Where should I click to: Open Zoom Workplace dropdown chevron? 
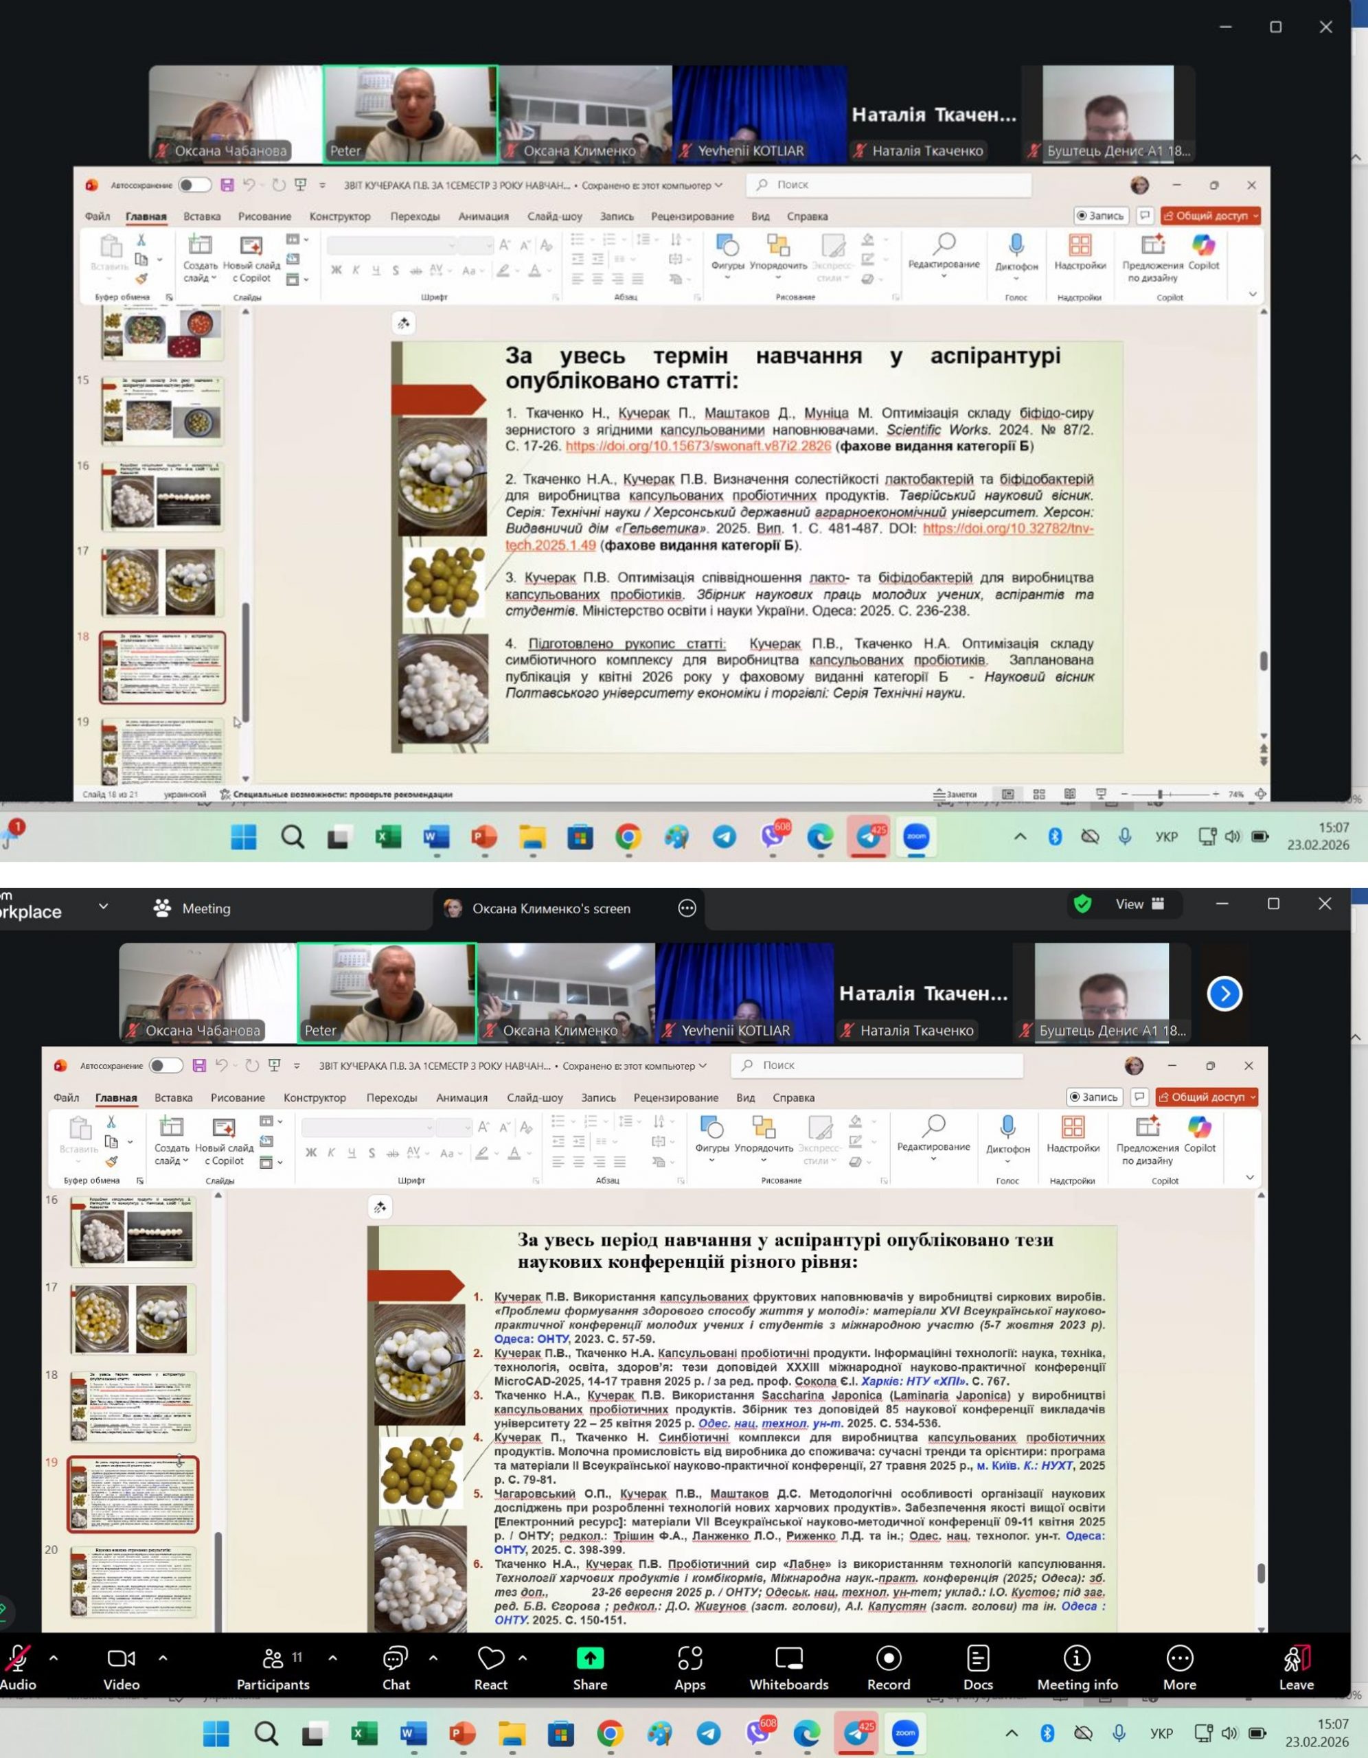click(x=103, y=906)
